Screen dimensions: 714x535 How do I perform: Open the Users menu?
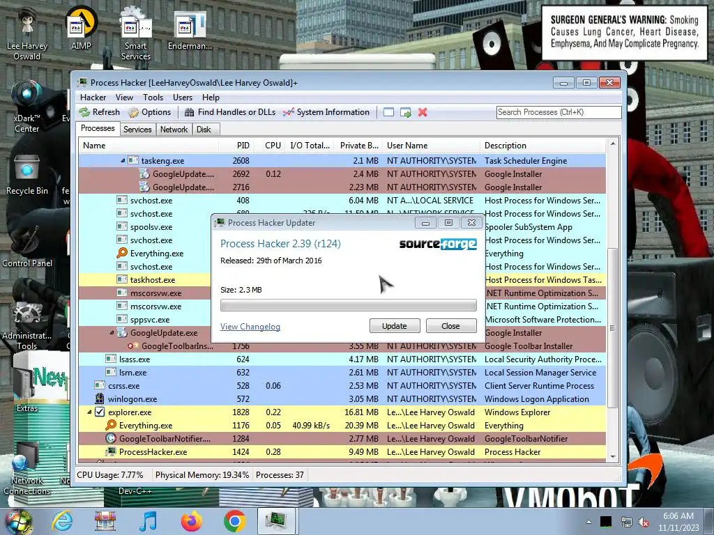pos(183,98)
